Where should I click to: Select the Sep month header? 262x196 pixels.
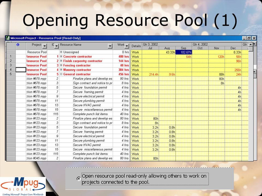[183, 48]
